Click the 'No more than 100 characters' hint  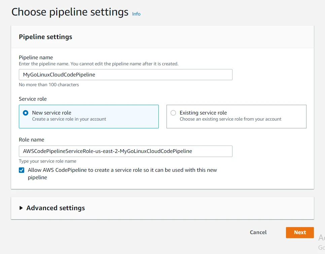click(x=49, y=85)
